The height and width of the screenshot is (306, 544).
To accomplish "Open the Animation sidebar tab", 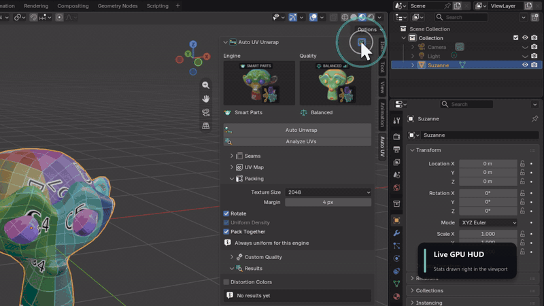I will coord(382,114).
